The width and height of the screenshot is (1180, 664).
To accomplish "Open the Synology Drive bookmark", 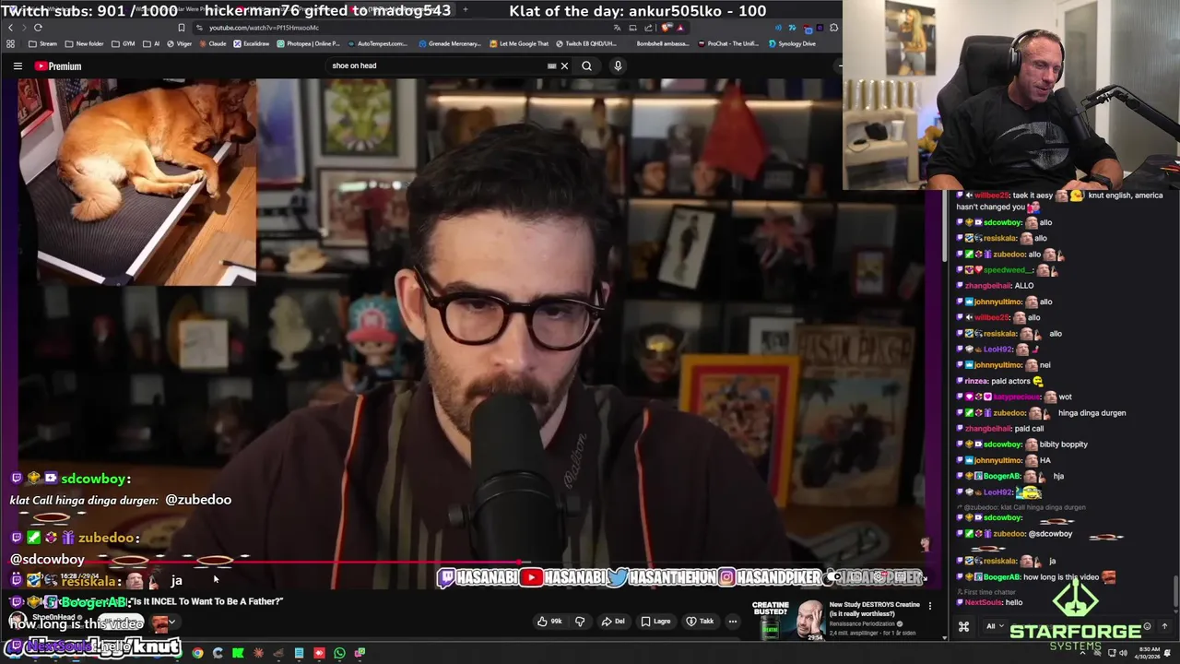I will click(x=792, y=43).
